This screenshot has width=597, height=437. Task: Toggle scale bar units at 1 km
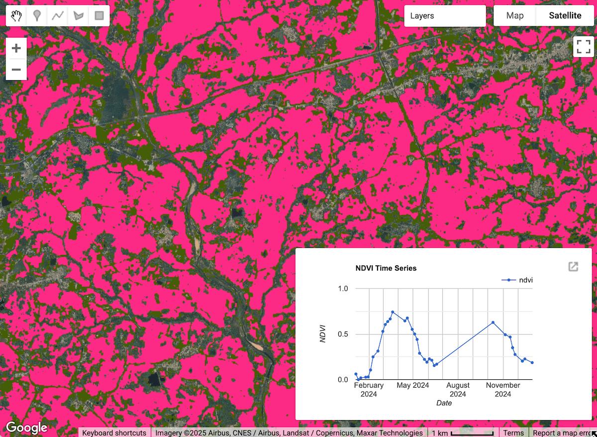point(463,433)
